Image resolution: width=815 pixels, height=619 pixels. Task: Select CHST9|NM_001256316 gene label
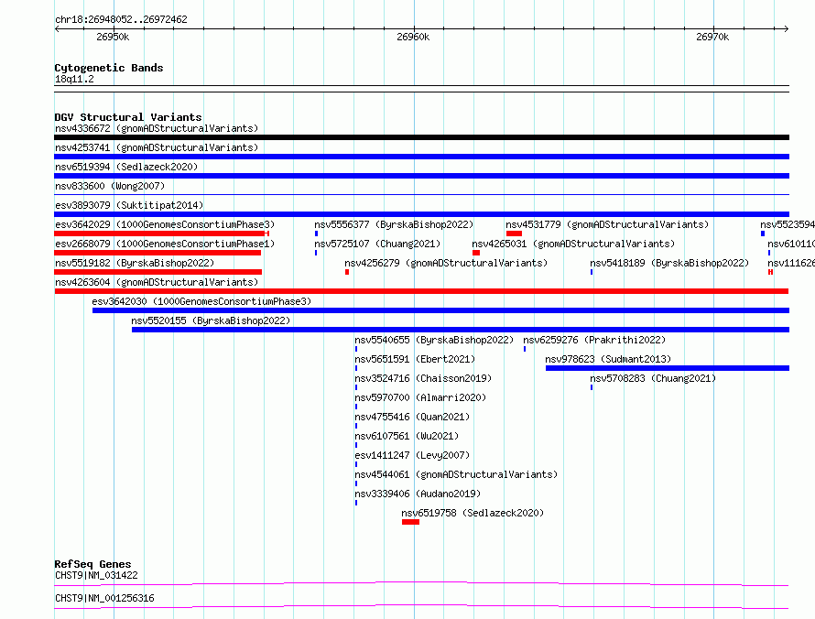pyautogui.click(x=104, y=598)
